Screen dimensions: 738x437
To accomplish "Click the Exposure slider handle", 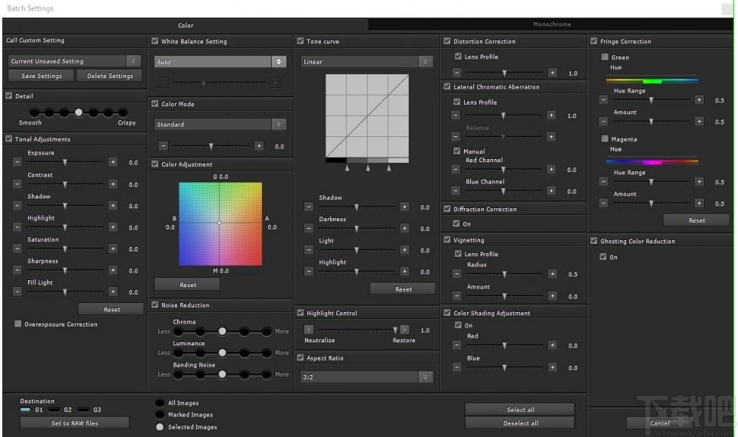I will click(65, 163).
